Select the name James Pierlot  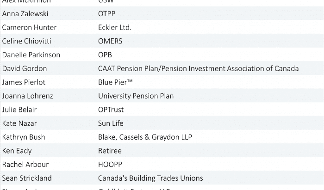pos(24,82)
